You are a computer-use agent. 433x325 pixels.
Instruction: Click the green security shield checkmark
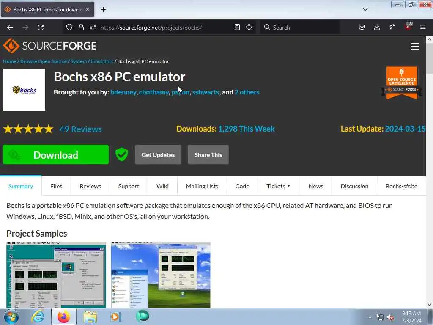coord(121,154)
